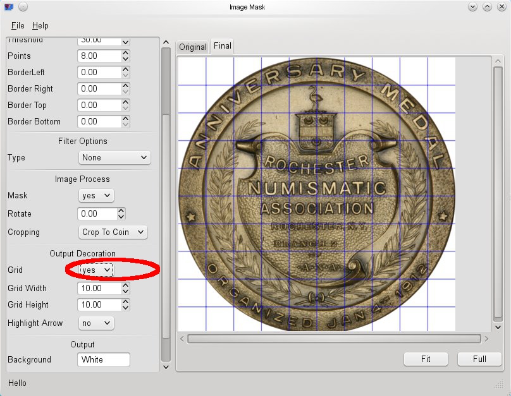Increase the BorderLeft value
The width and height of the screenshot is (511, 396).
tap(126, 69)
